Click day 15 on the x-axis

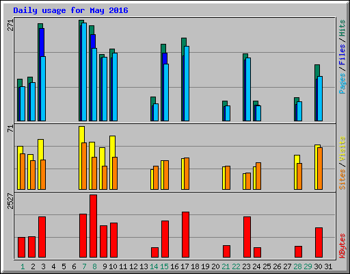click(x=164, y=266)
